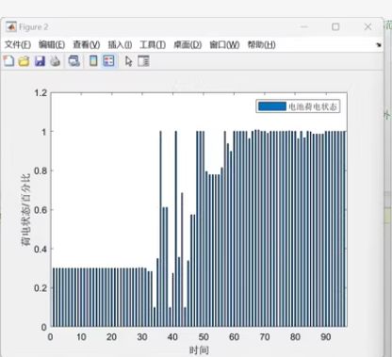Open the 编辑(E) menu
The image size is (392, 357).
(x=52, y=45)
